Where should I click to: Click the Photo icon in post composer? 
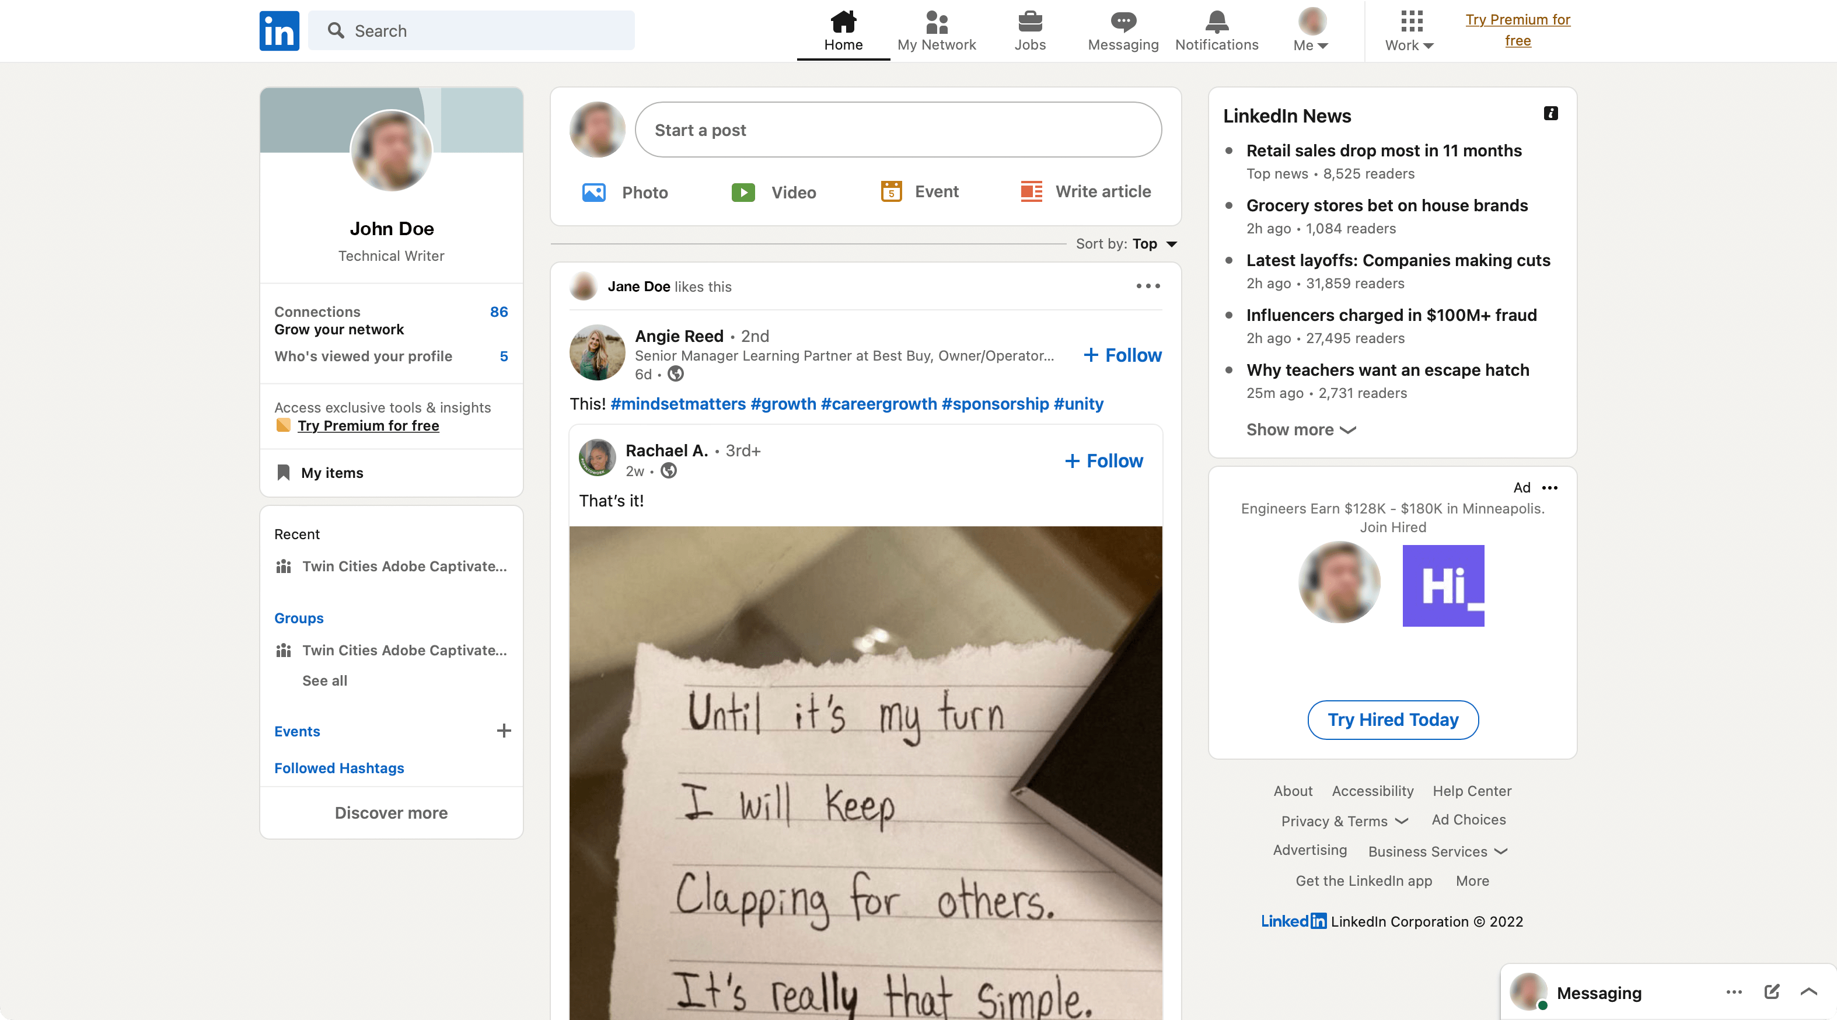coord(593,192)
